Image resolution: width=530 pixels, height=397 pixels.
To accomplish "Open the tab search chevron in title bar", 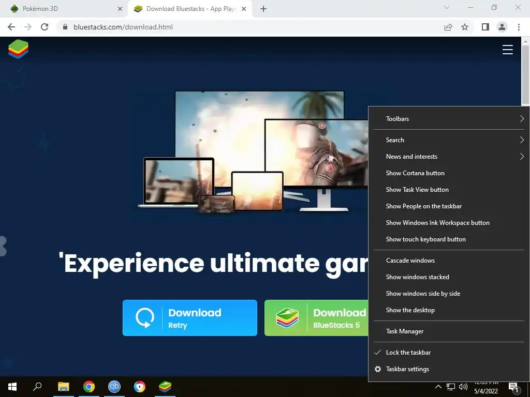I will coord(447,7).
